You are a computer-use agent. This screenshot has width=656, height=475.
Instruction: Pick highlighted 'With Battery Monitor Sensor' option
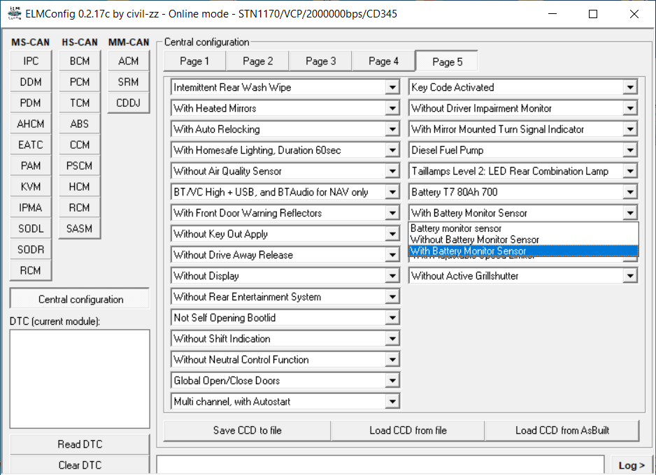pos(469,251)
